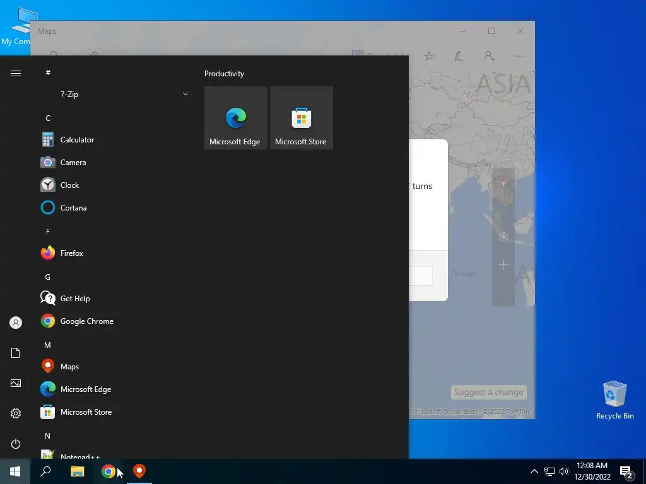
Task: Open the taskbar clock and date
Action: point(592,471)
